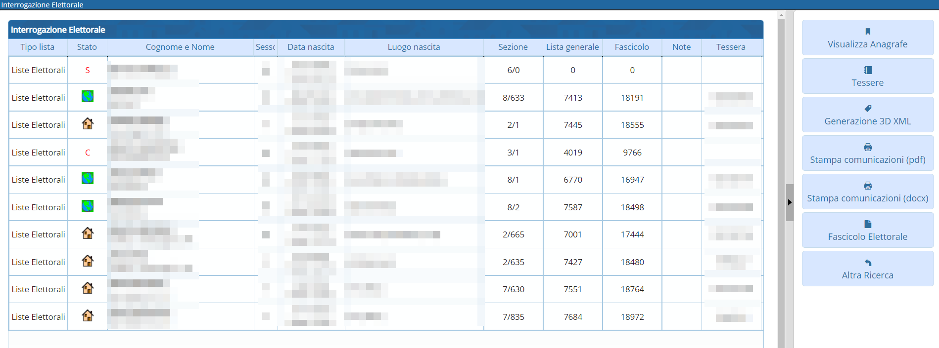The width and height of the screenshot is (939, 348).
Task: Select Sezione cell 2/635
Action: (514, 262)
